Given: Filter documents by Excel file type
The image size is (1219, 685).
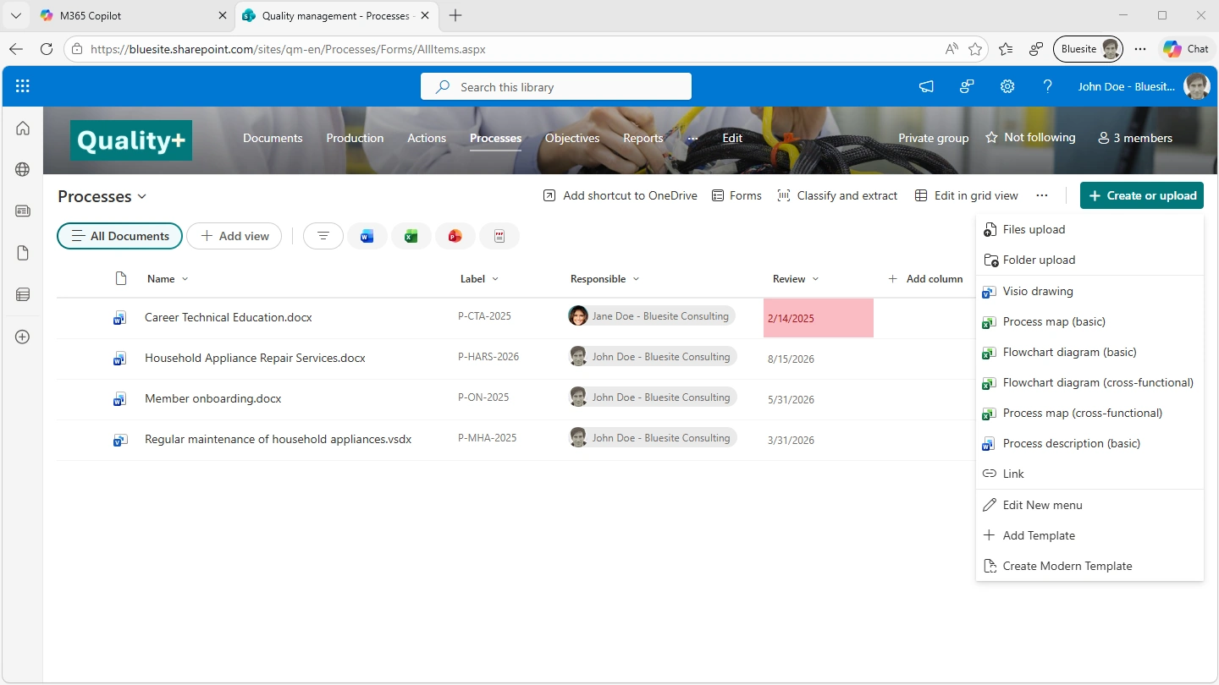Looking at the screenshot, I should (411, 236).
